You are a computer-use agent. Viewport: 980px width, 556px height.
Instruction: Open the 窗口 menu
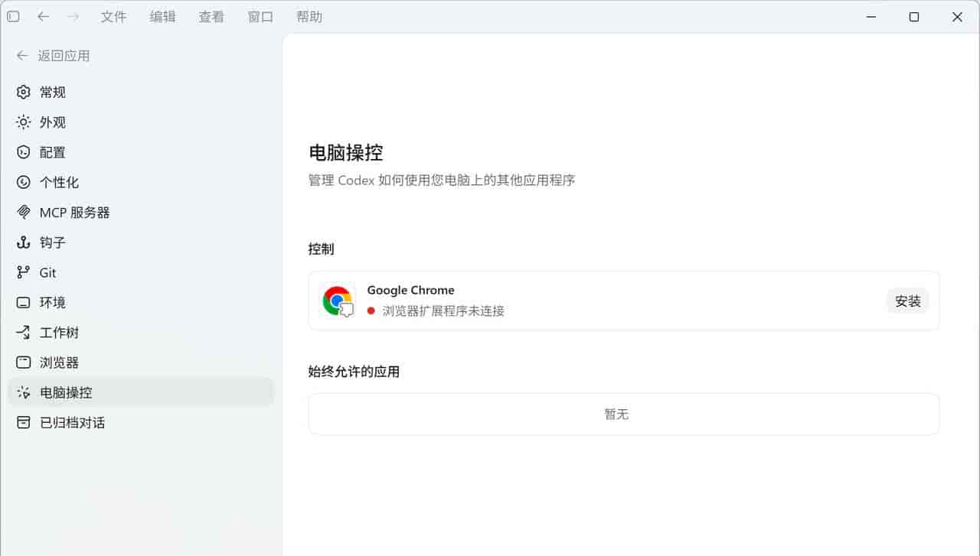tap(260, 16)
